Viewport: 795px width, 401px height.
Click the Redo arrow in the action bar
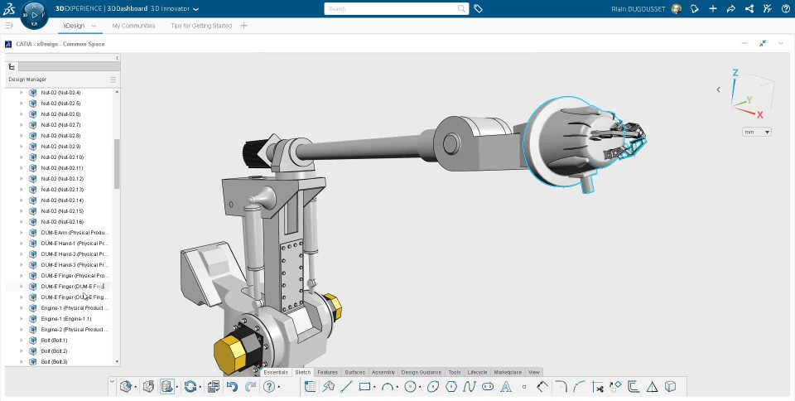[x=250, y=387]
